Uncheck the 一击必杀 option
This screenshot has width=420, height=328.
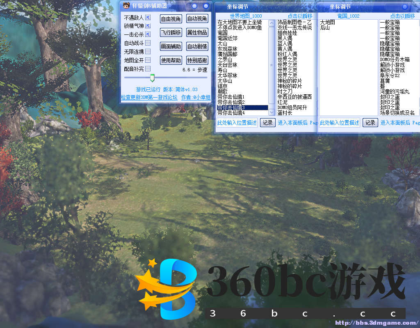coord(148,34)
